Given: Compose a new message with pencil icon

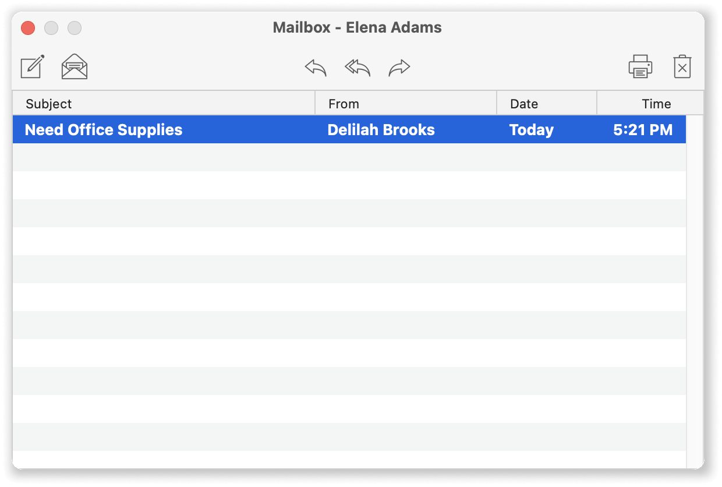Looking at the screenshot, I should point(33,66).
